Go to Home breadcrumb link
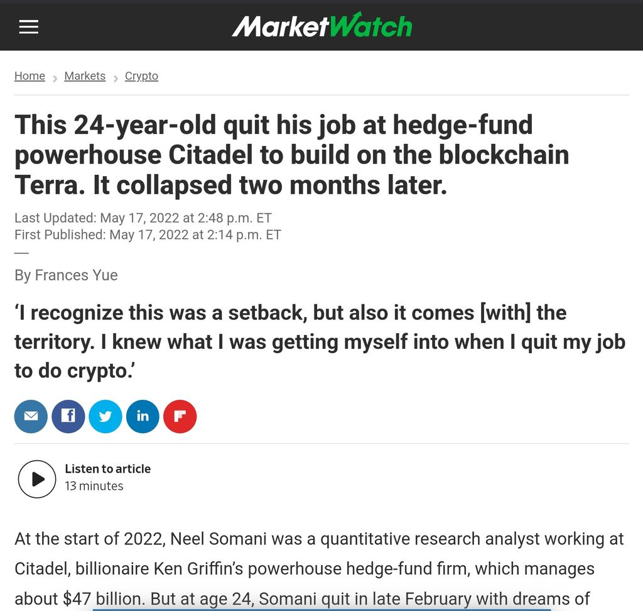 click(x=30, y=76)
